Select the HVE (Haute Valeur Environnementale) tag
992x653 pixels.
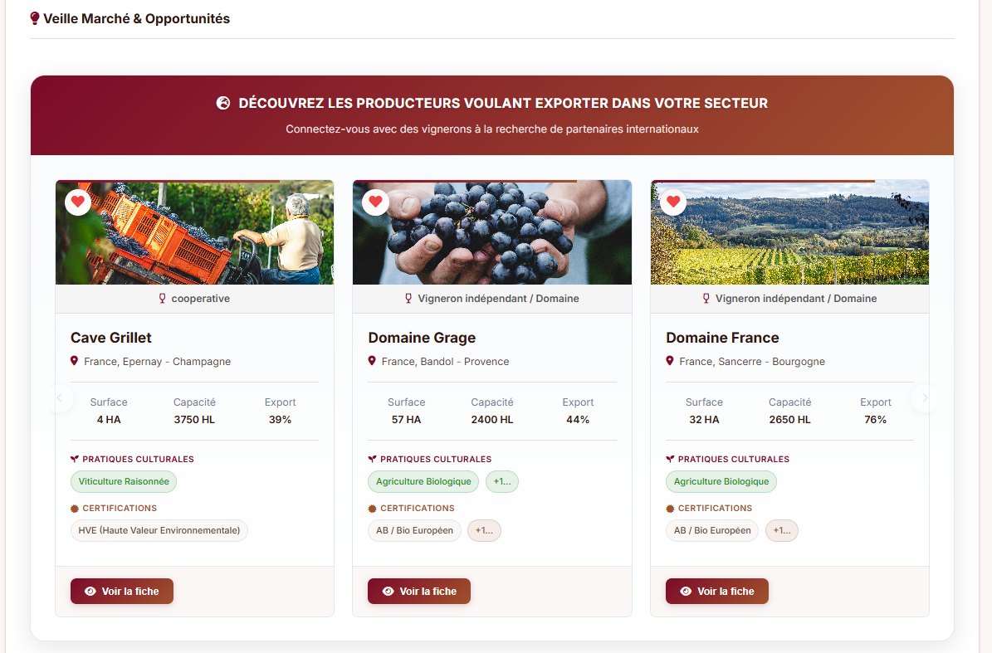(x=159, y=530)
